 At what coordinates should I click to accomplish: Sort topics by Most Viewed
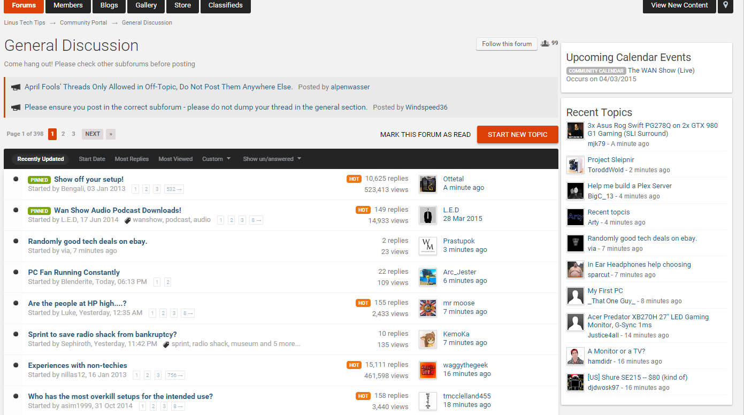point(175,159)
